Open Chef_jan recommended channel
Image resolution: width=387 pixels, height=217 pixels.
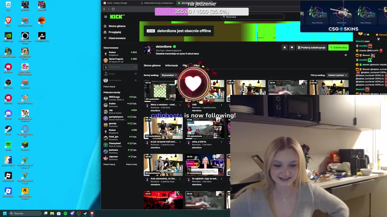120,138
